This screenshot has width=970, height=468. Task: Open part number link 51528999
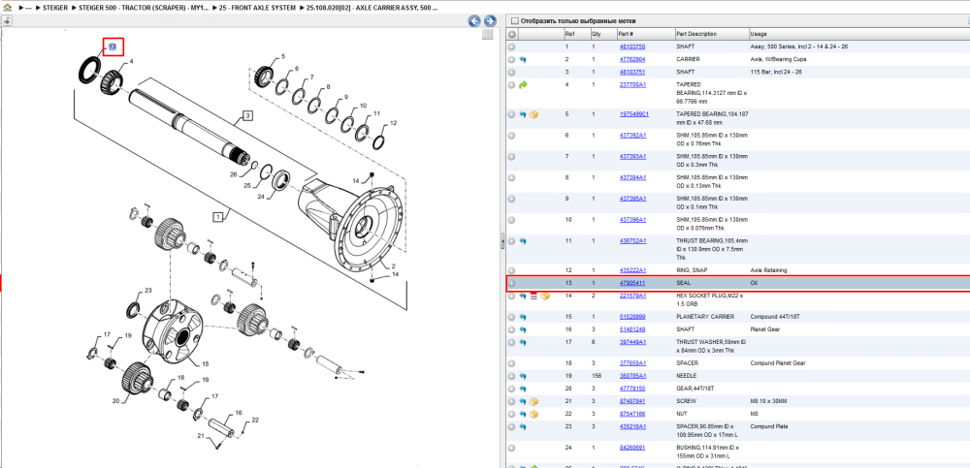(632, 317)
